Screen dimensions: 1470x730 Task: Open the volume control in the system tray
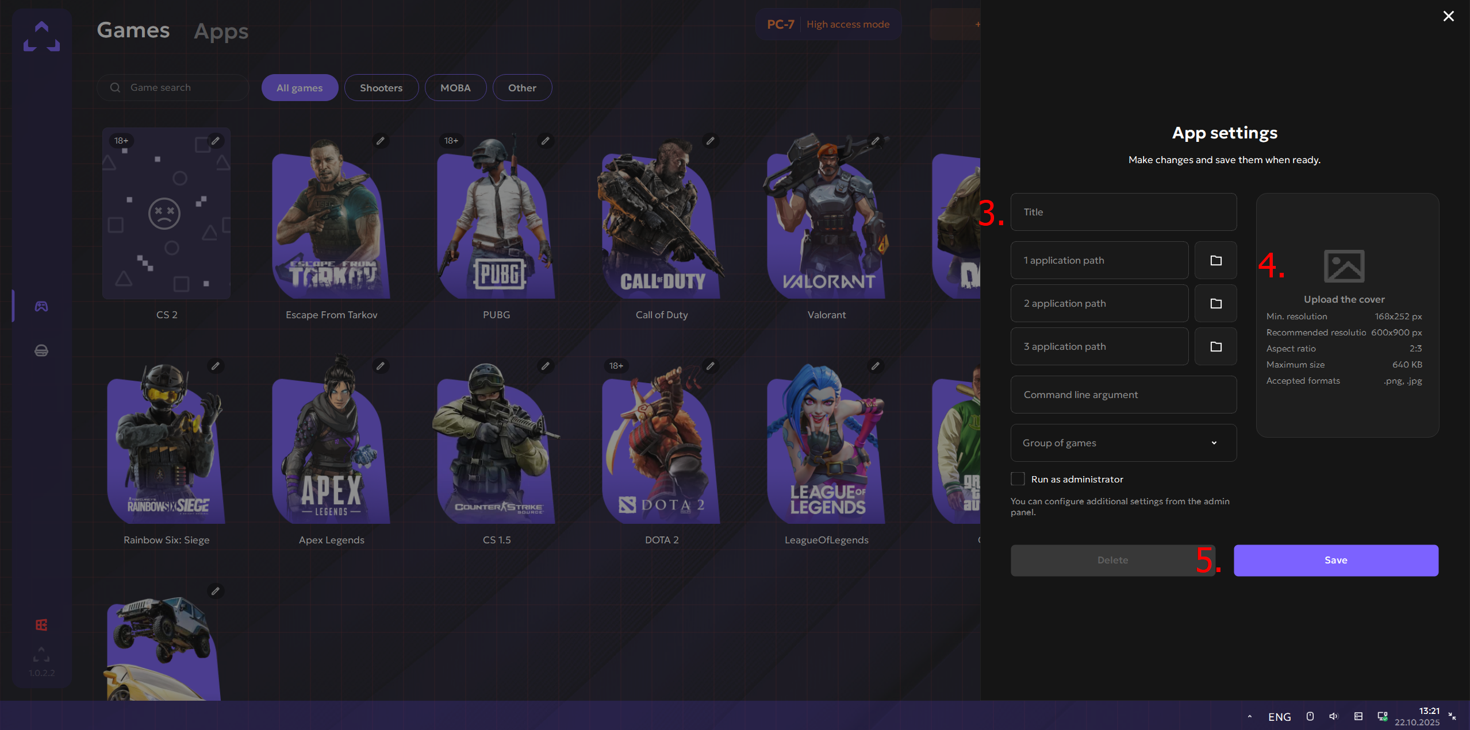(x=1334, y=716)
